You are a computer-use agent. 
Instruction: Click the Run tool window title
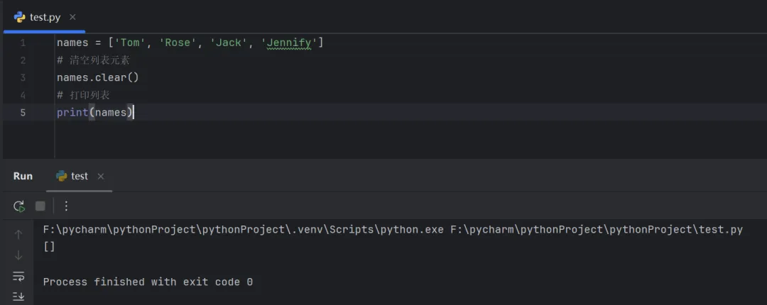click(23, 176)
